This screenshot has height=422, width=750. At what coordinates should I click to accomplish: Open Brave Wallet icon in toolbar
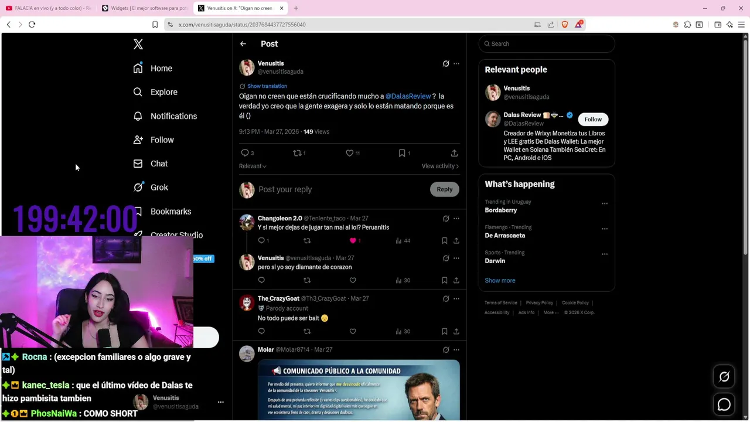[x=718, y=25]
